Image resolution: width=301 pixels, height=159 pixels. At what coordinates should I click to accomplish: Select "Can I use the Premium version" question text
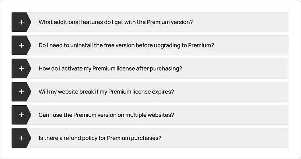point(106,115)
